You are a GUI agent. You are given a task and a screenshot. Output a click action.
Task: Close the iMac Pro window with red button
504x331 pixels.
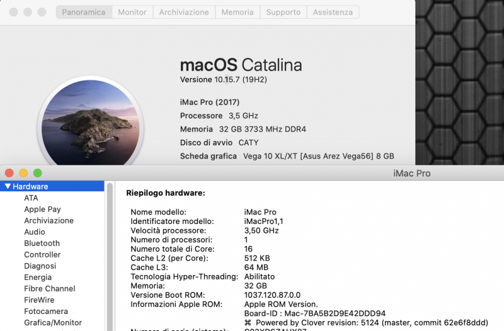click(9, 173)
